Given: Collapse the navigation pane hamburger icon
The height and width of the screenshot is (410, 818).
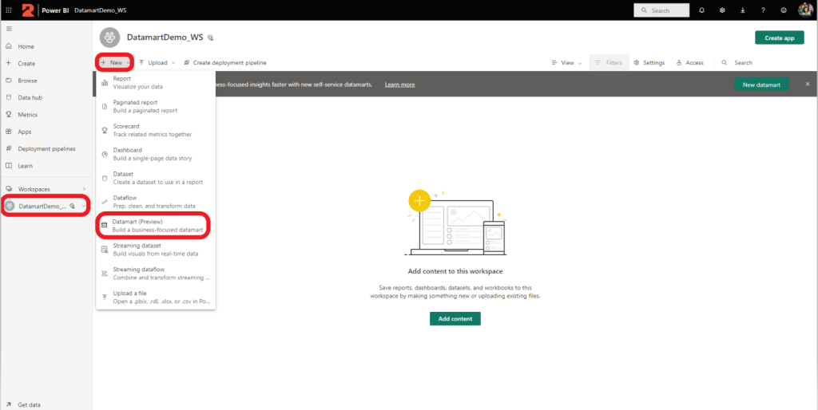Looking at the screenshot, I should click(9, 29).
